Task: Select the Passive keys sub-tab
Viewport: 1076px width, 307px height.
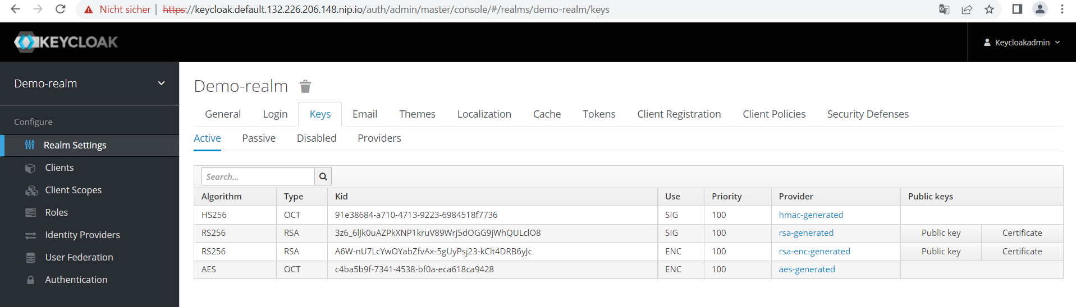Action: 259,138
